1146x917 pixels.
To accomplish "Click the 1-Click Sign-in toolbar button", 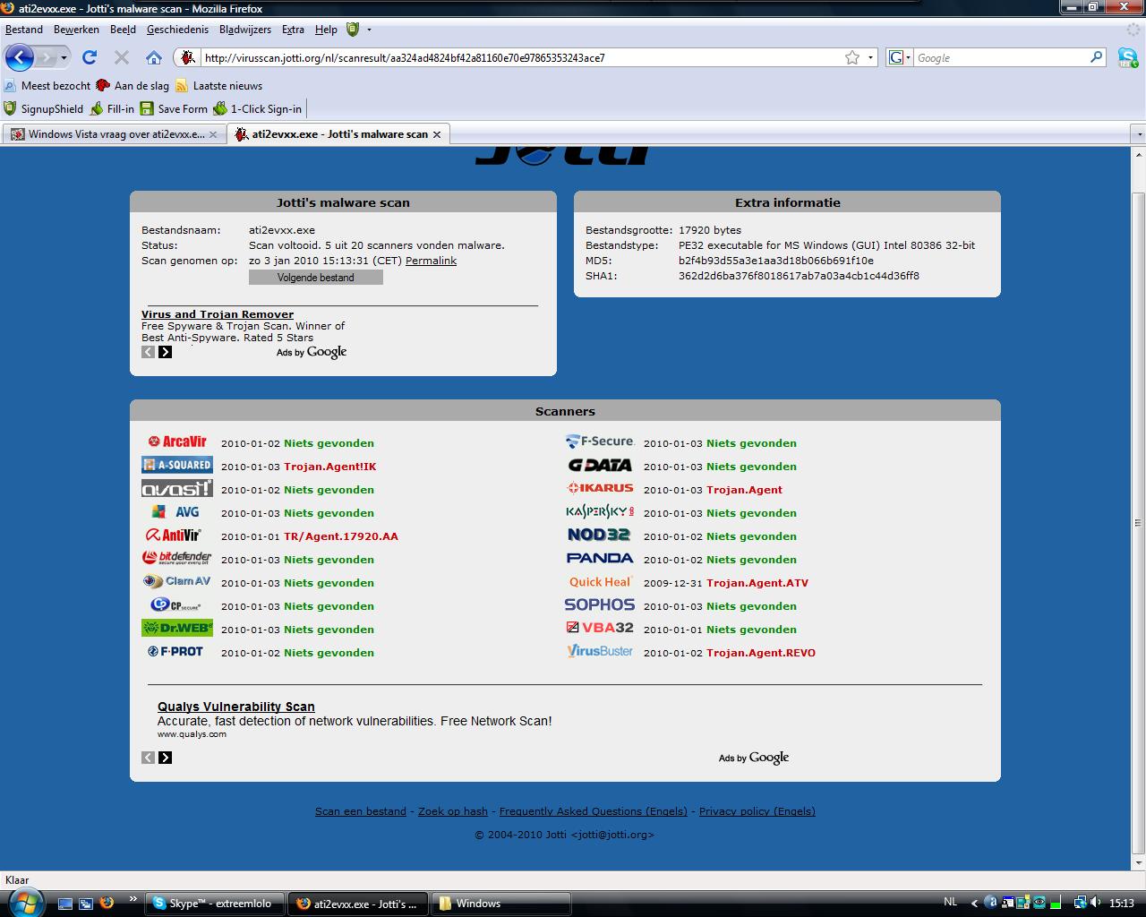I will point(258,109).
